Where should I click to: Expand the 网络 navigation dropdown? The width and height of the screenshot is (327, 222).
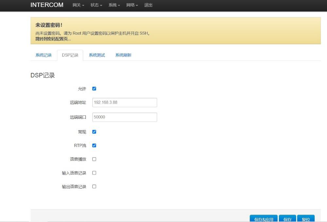coord(132,5)
